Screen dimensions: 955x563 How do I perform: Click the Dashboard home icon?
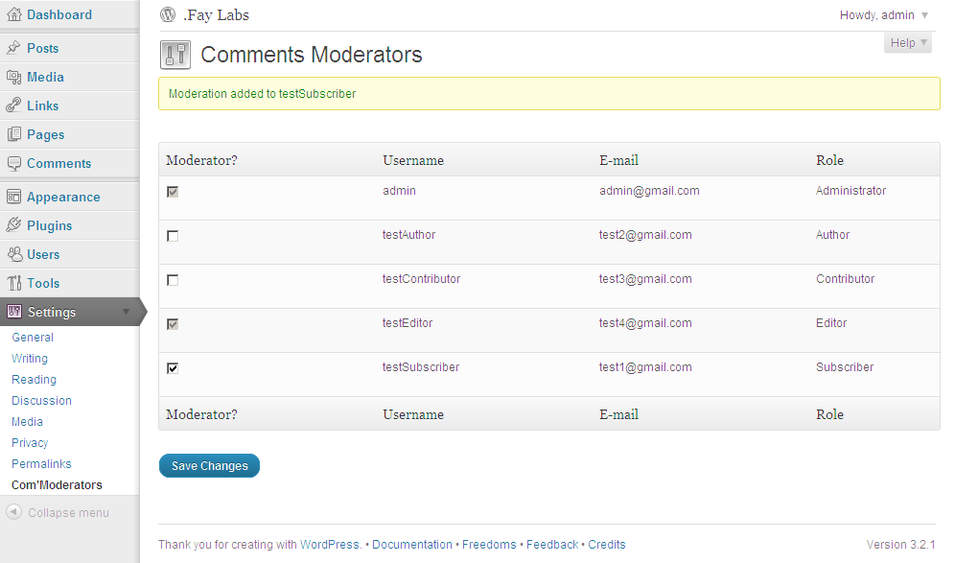pyautogui.click(x=14, y=15)
